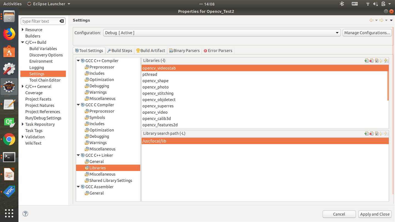The width and height of the screenshot is (395, 222).
Task: Collapse the GCC Assembler node
Action: point(78,187)
